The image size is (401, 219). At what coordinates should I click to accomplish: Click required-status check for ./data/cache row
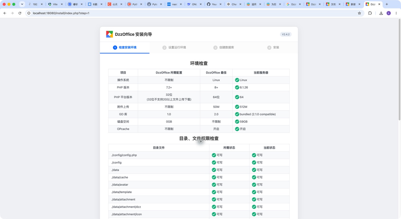click(214, 177)
